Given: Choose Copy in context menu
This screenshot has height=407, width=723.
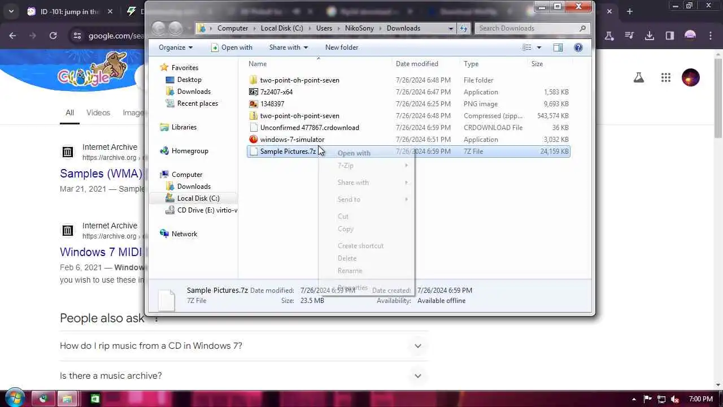Looking at the screenshot, I should (x=366, y=229).
